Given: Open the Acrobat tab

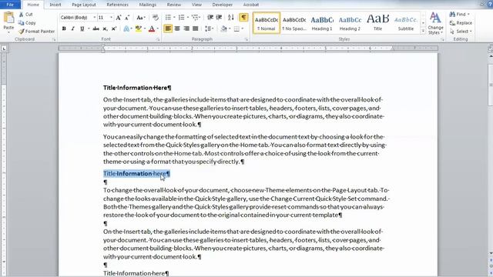Looking at the screenshot, I should tap(251, 5).
